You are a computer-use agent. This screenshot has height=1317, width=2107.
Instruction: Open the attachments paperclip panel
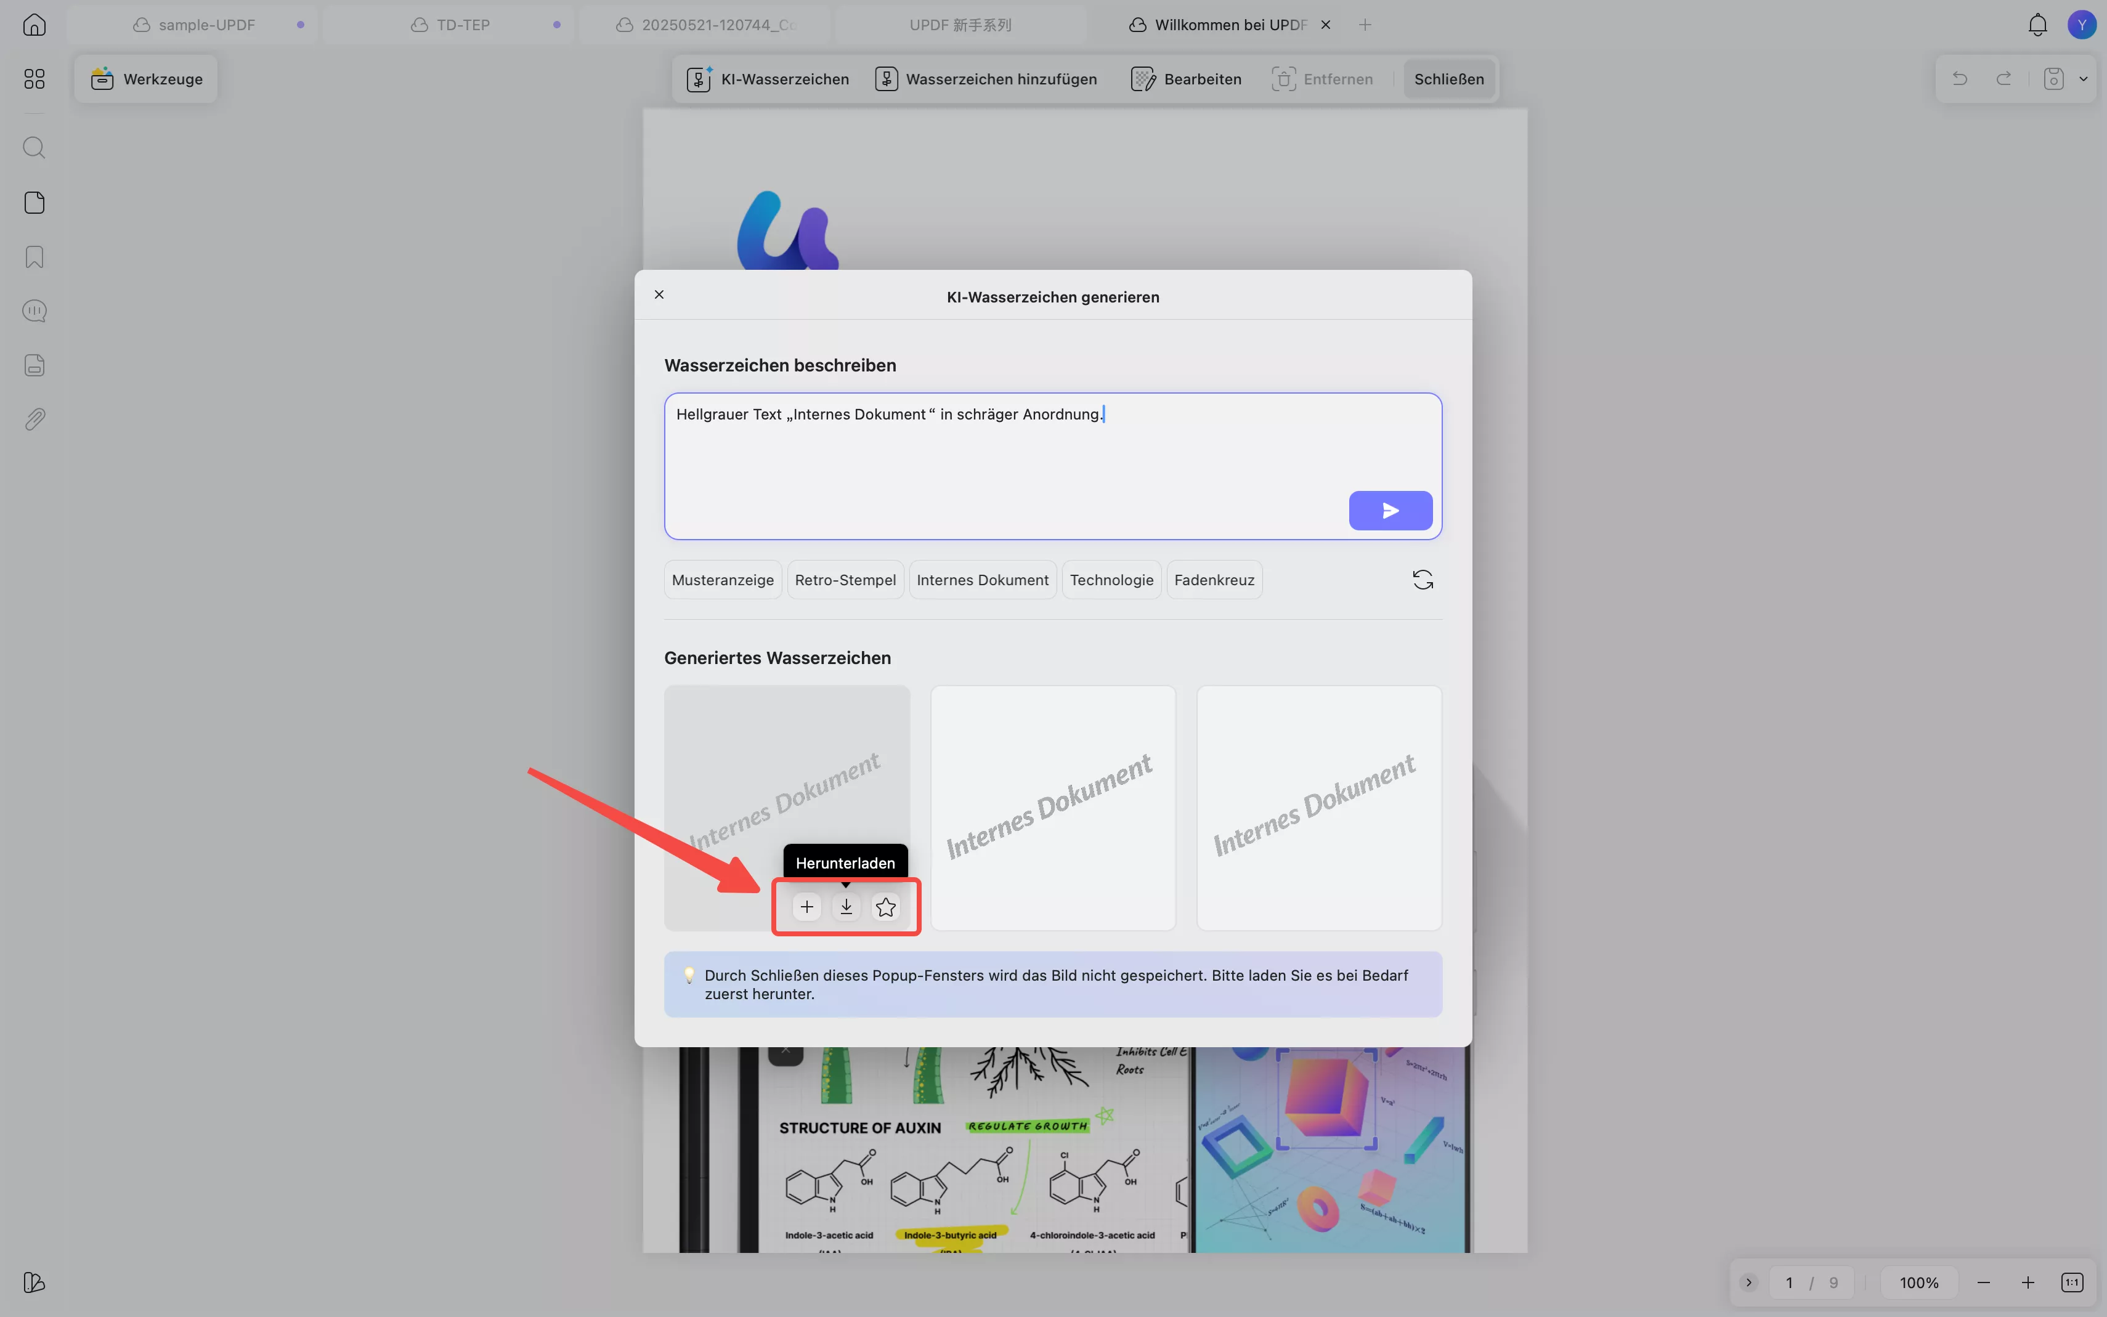click(34, 420)
